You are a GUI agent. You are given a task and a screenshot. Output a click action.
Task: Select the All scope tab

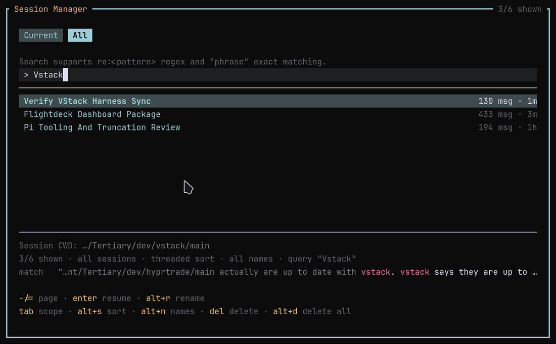[80, 35]
